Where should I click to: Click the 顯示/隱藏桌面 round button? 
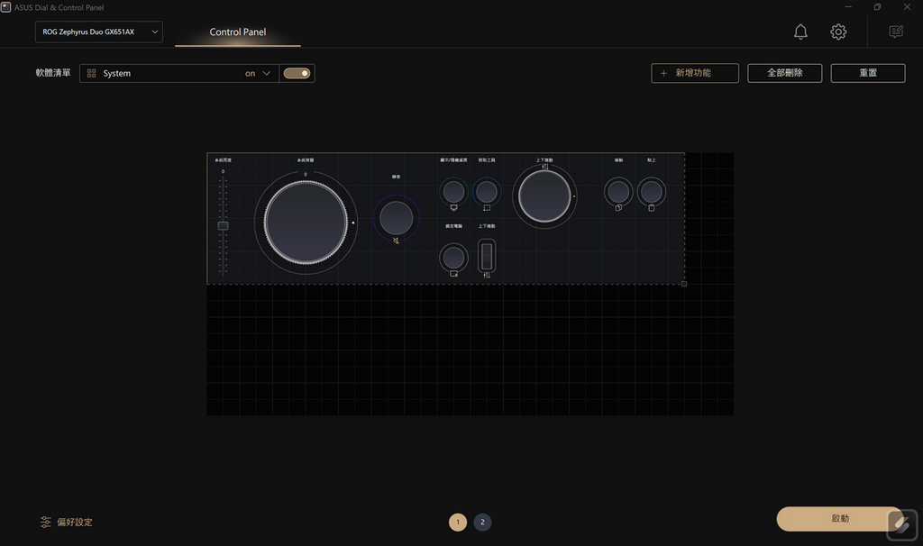pyautogui.click(x=454, y=191)
